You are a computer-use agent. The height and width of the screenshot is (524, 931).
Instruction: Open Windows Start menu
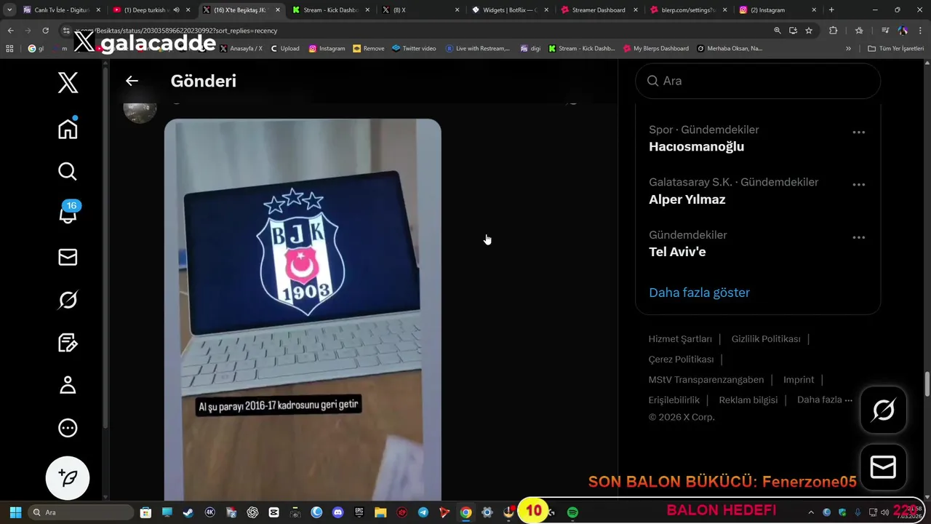(x=15, y=512)
